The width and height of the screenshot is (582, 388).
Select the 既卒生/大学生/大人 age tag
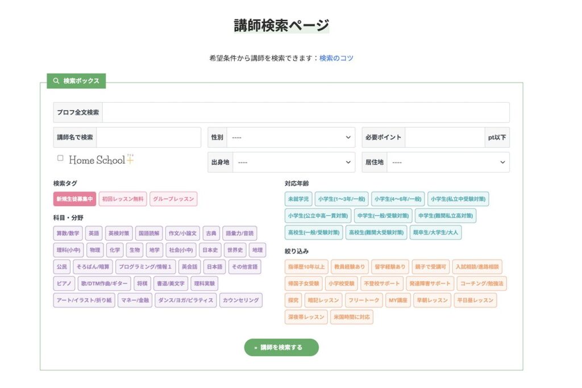coord(436,232)
